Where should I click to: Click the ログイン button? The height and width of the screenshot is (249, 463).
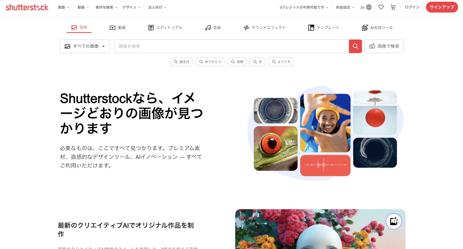(x=412, y=7)
